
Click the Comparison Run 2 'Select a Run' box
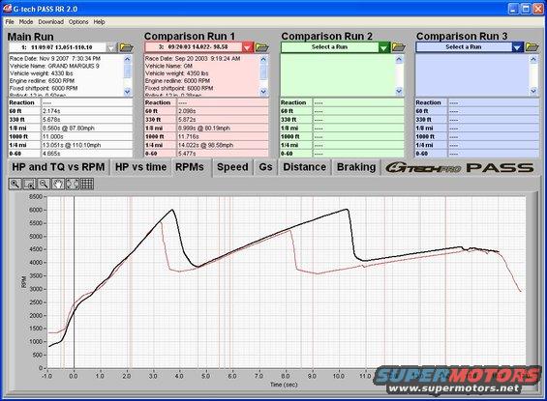330,47
